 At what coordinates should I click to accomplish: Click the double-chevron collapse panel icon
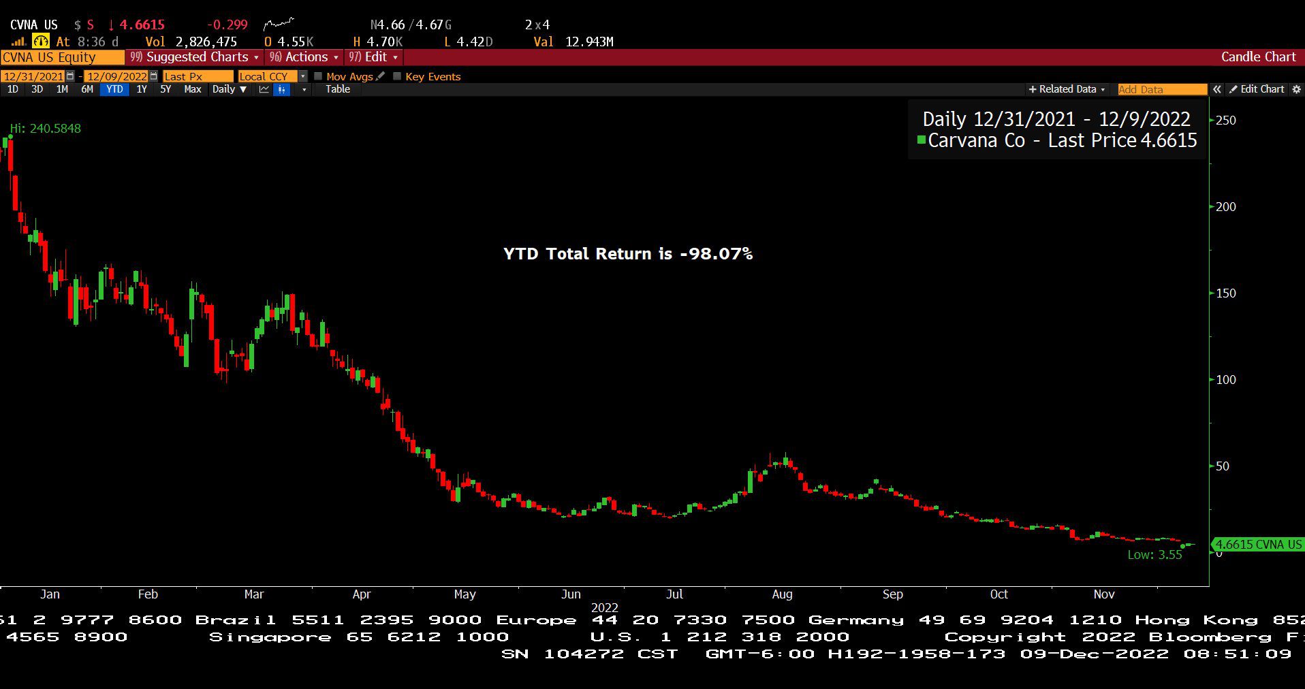[x=1217, y=89]
